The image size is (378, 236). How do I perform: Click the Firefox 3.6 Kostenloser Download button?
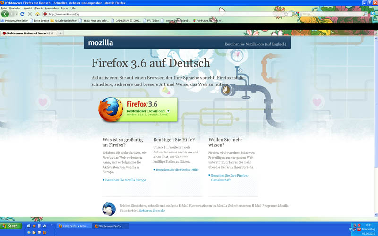pos(138,110)
